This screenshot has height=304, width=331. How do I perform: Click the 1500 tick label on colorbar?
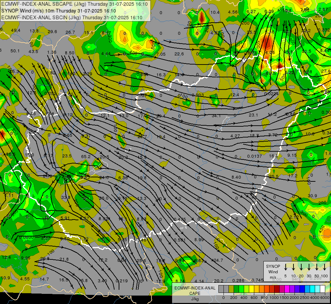pos(284,298)
